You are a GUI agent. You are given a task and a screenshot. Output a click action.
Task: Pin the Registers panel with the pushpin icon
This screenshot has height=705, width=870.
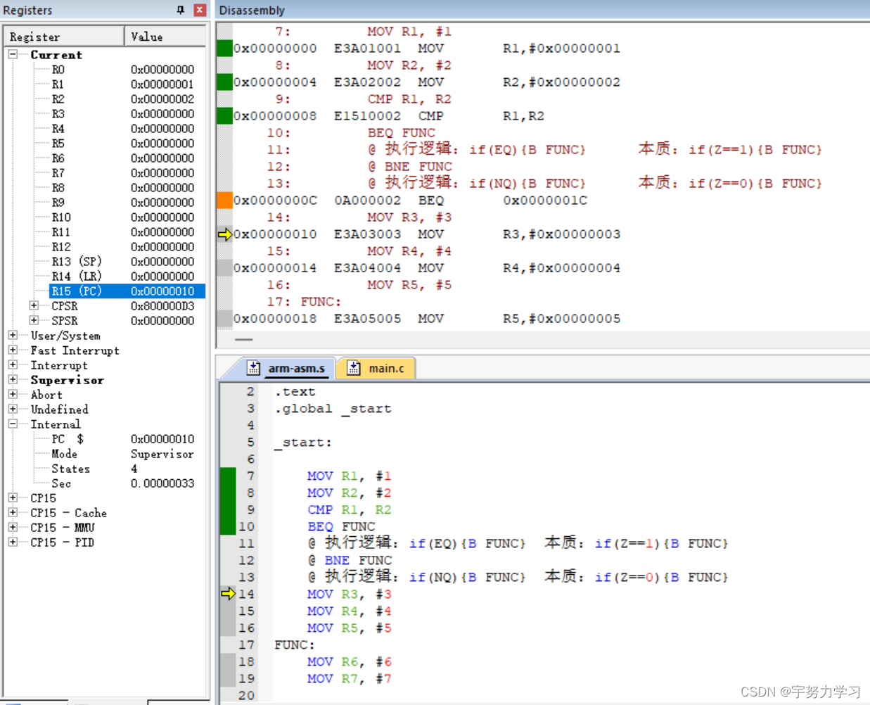[181, 10]
